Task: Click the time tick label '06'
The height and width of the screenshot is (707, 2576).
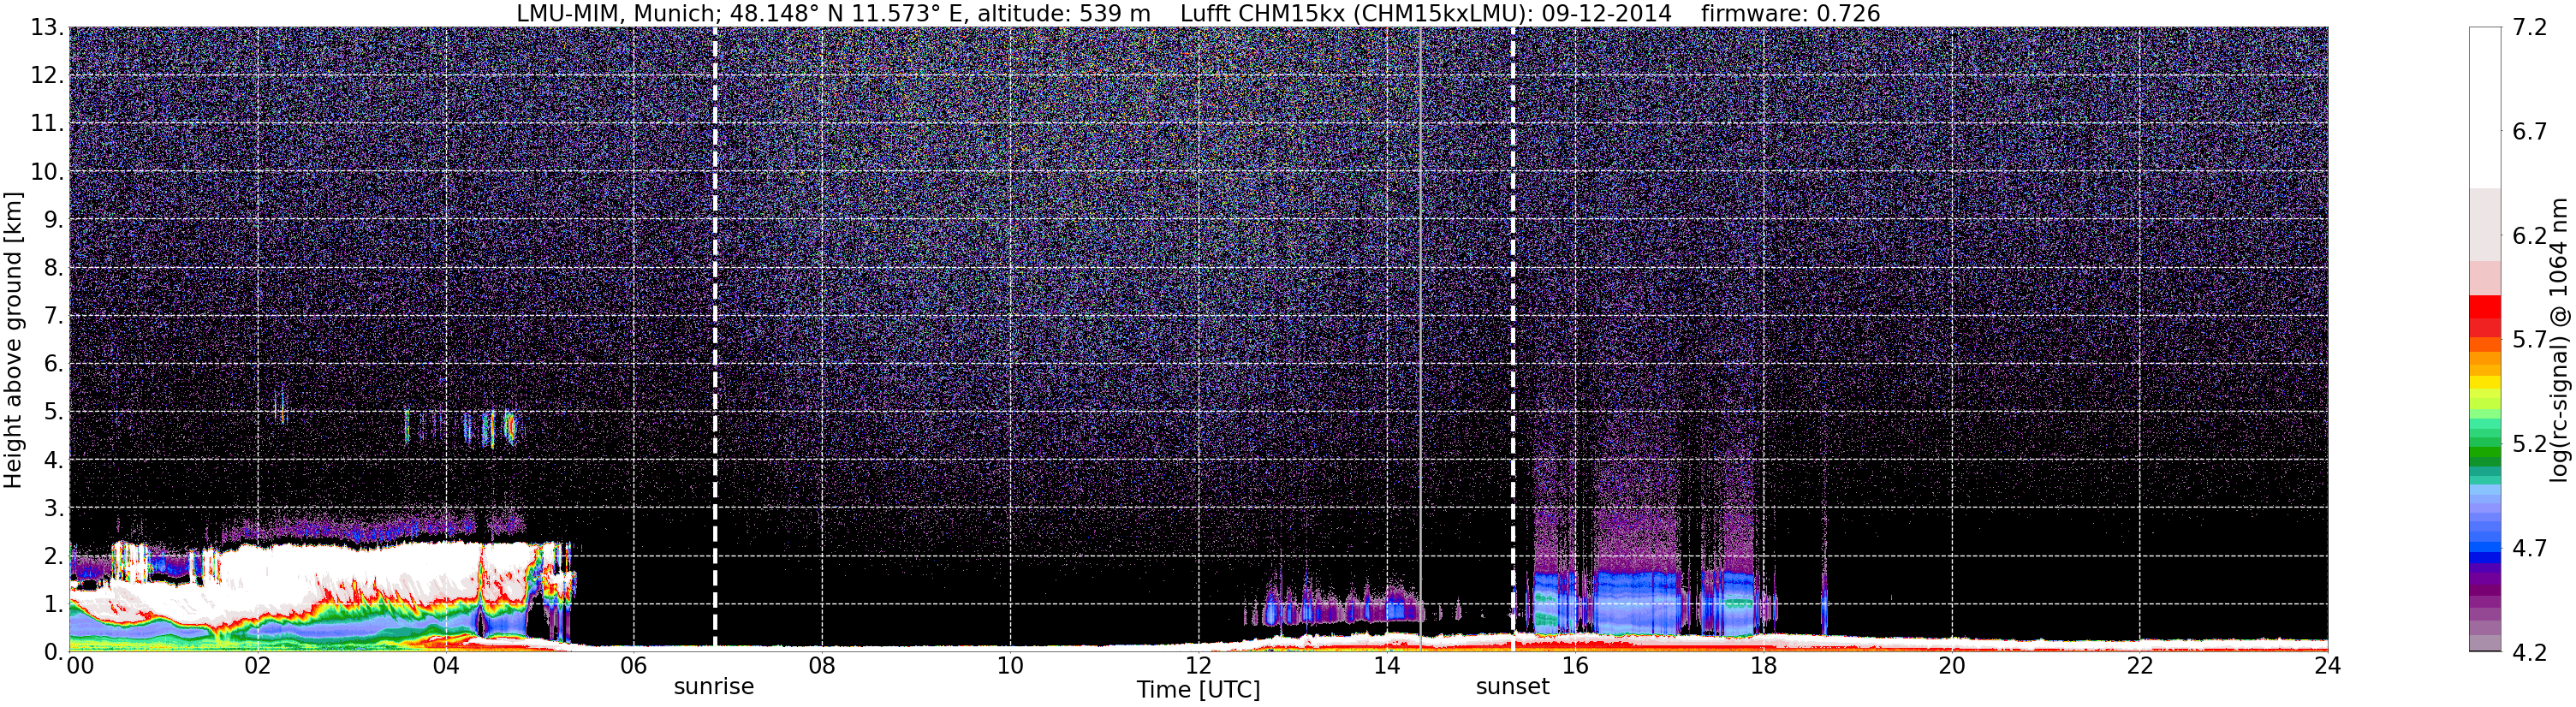Action: click(634, 666)
